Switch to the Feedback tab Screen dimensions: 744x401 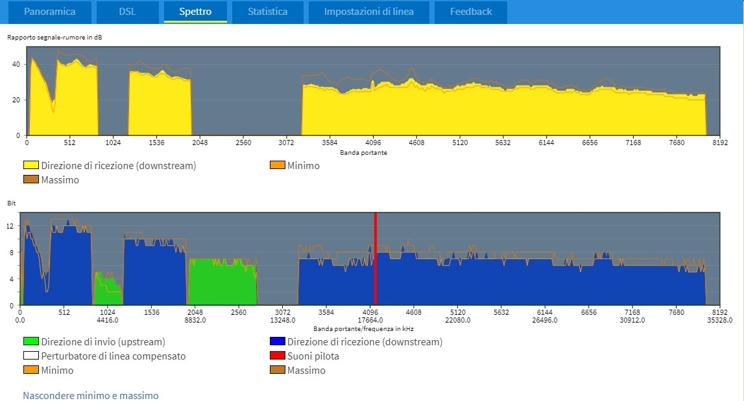[470, 12]
